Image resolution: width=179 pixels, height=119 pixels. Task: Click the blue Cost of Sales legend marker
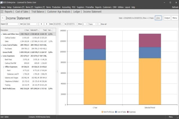116,112
